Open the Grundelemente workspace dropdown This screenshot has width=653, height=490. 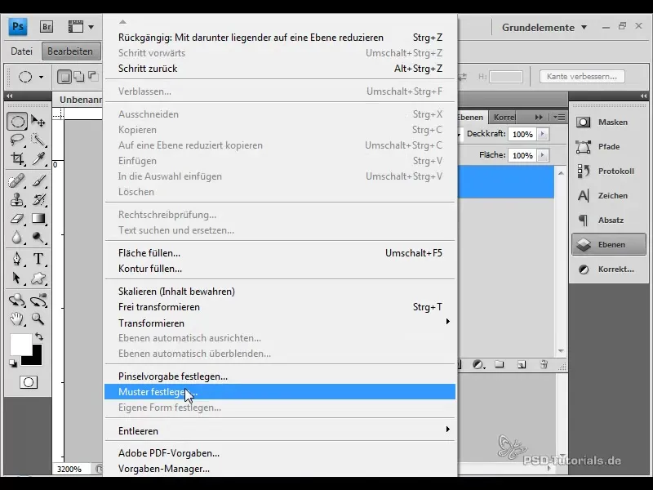coord(544,28)
